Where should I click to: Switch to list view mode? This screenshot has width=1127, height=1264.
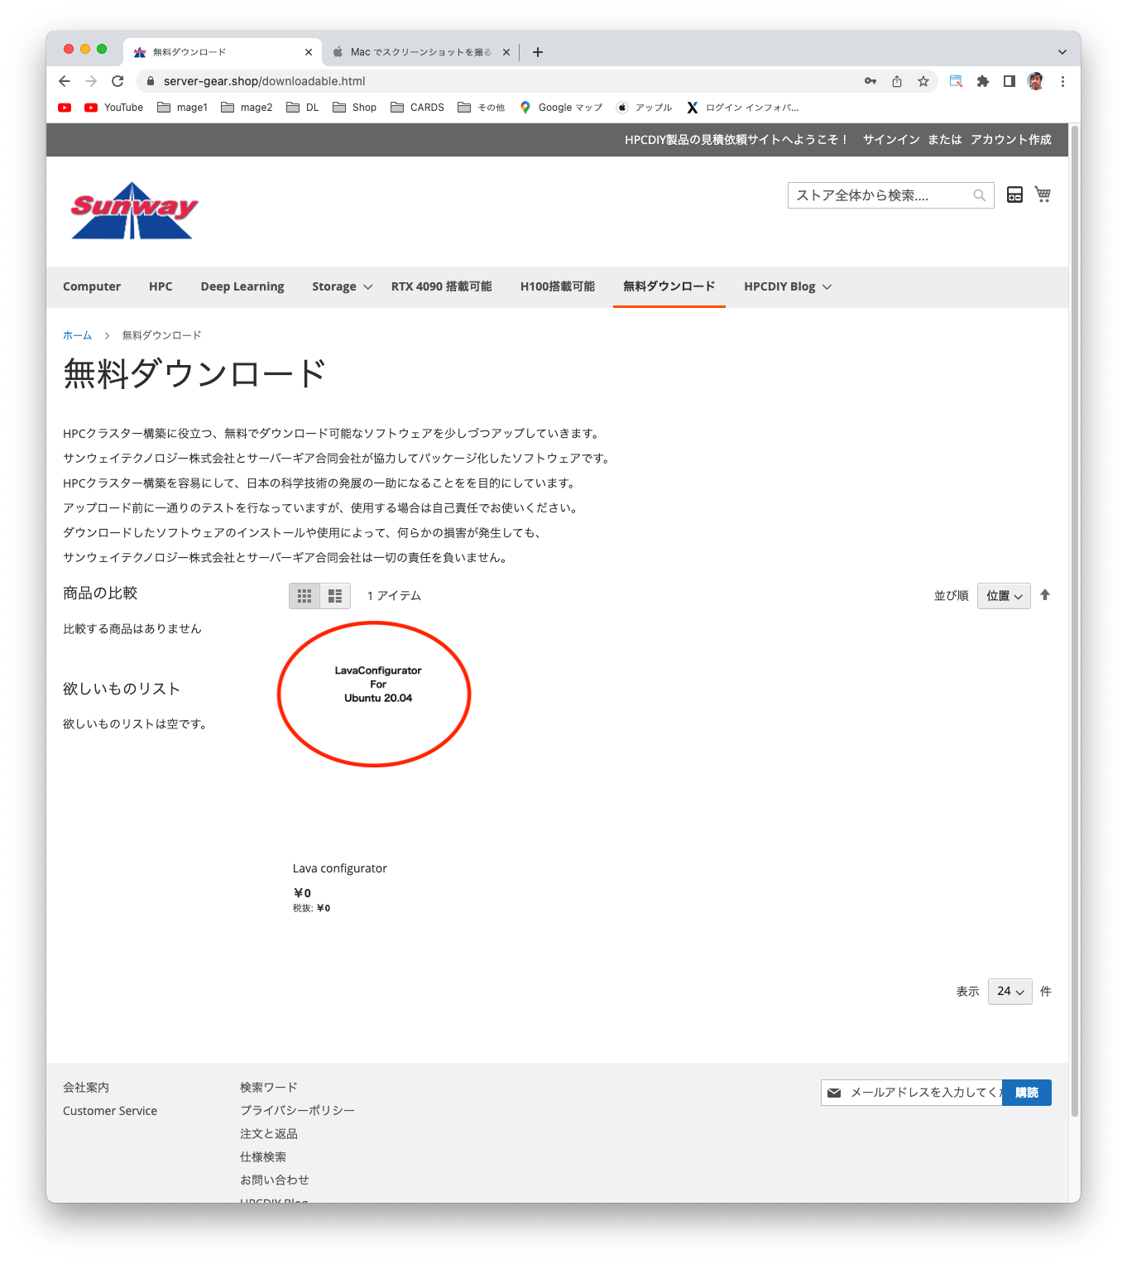[x=335, y=596]
